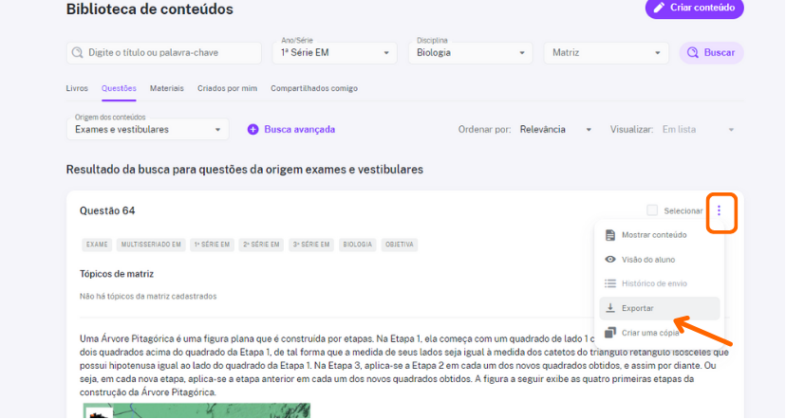Image resolution: width=786 pixels, height=419 pixels.
Task: Click pencil icon in Criar conteúdo
Action: pyautogui.click(x=659, y=8)
